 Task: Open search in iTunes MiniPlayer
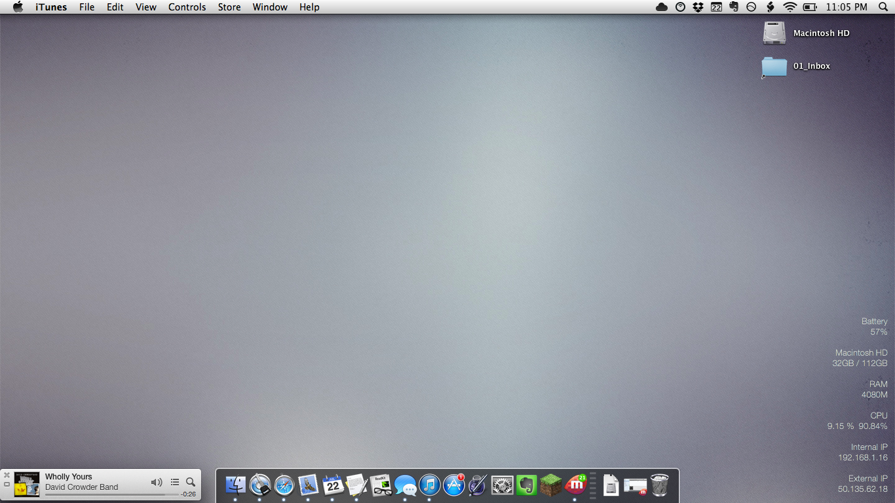coord(191,482)
